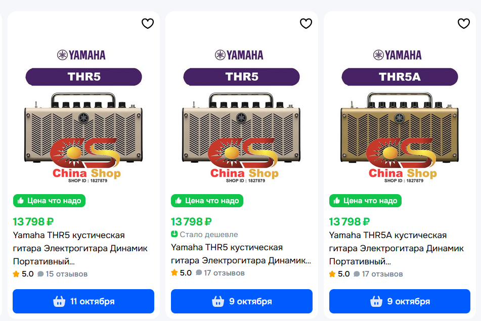Add the first THR5 to cart, 11 октября
Screen dimensions: 481x321
[83, 301]
